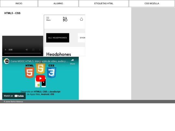175x131 pixels.
Task: Toggle fullscreen on the video player
Action: click(33, 50)
